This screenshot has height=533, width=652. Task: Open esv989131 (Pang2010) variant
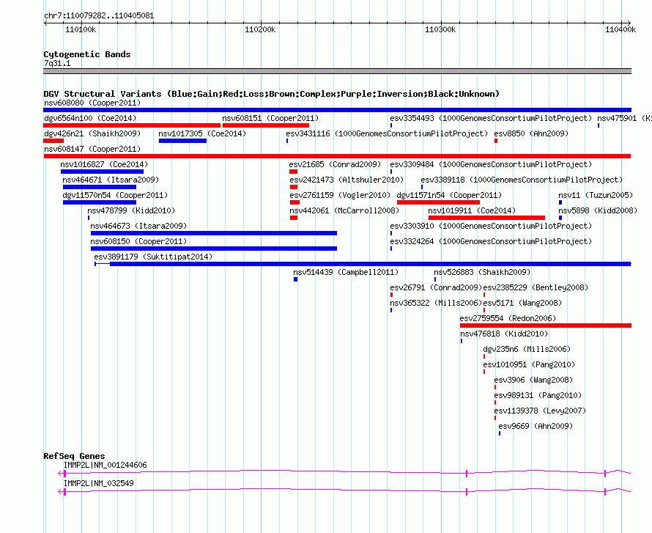click(x=538, y=395)
